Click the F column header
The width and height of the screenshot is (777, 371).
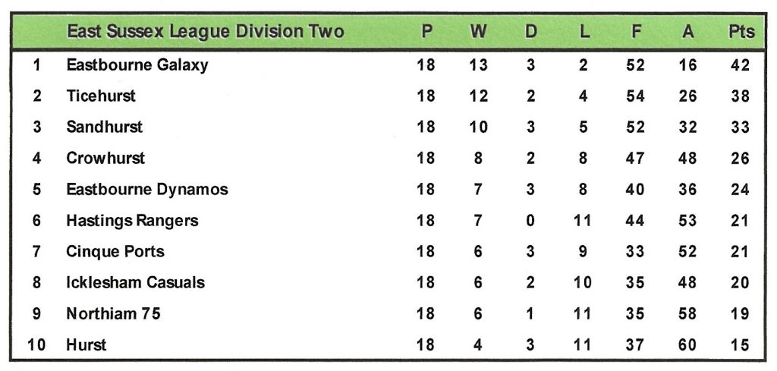pyautogui.click(x=635, y=31)
